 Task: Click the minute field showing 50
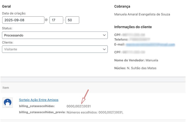pyautogui.click(x=72, y=20)
